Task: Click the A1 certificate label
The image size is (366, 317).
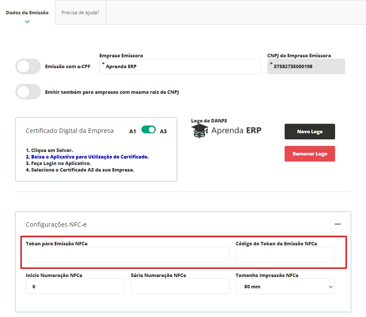Action: click(133, 131)
